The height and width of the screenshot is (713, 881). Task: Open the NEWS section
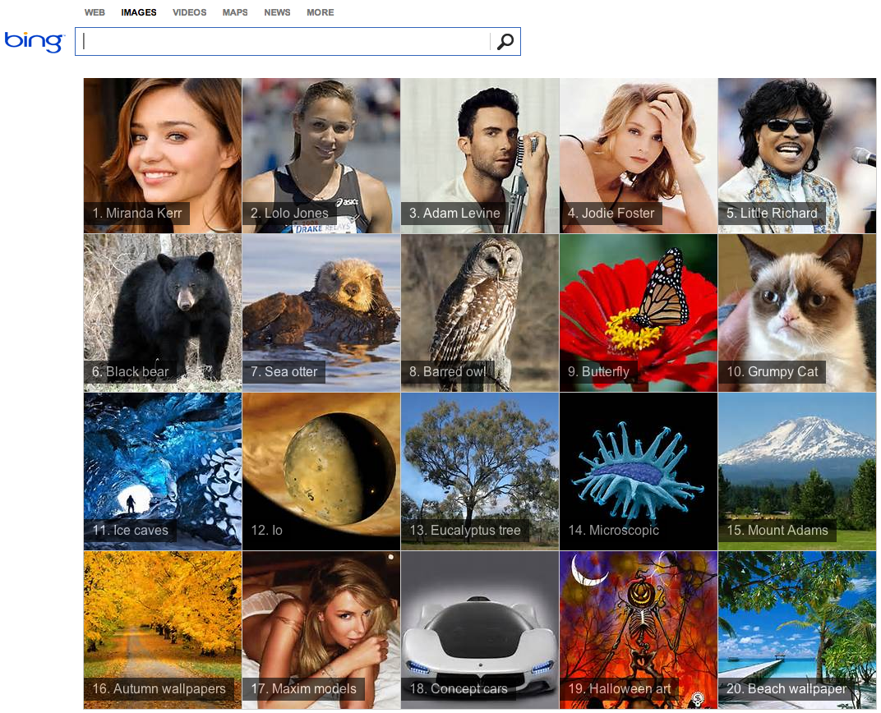(x=277, y=12)
